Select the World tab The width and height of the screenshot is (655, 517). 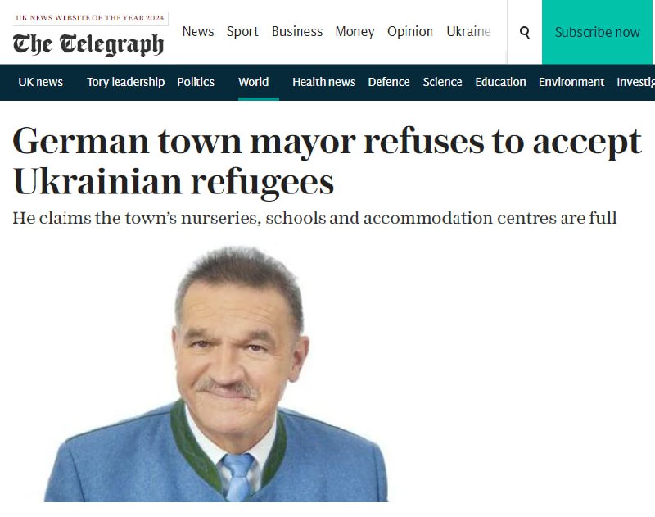(x=254, y=82)
